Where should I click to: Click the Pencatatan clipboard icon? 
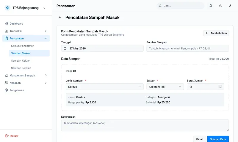tap(6, 38)
